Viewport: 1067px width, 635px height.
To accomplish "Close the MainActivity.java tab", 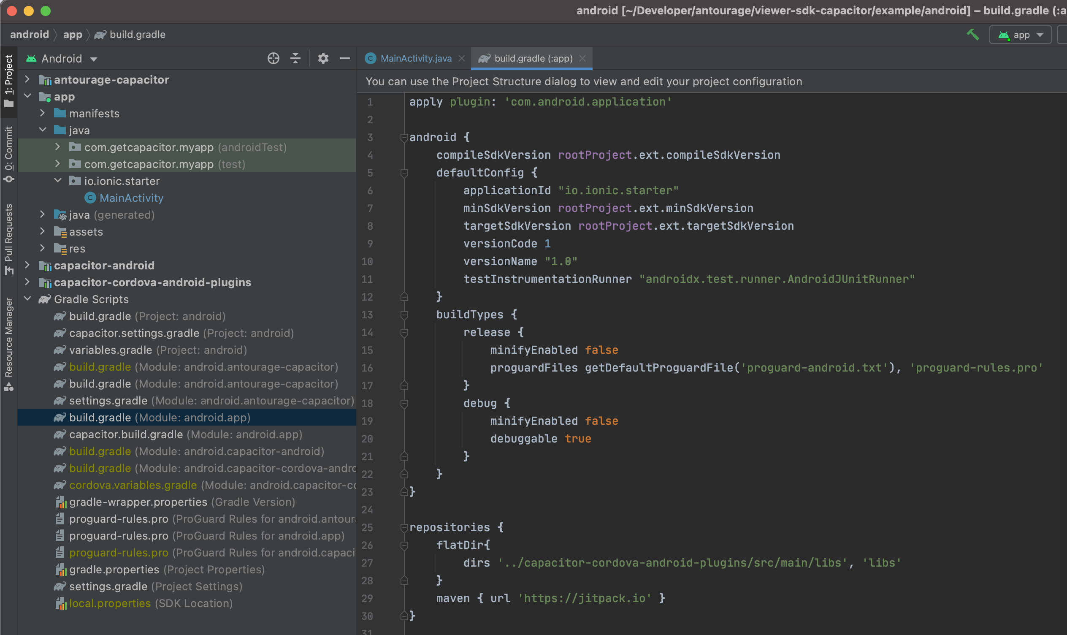I will pyautogui.click(x=462, y=58).
